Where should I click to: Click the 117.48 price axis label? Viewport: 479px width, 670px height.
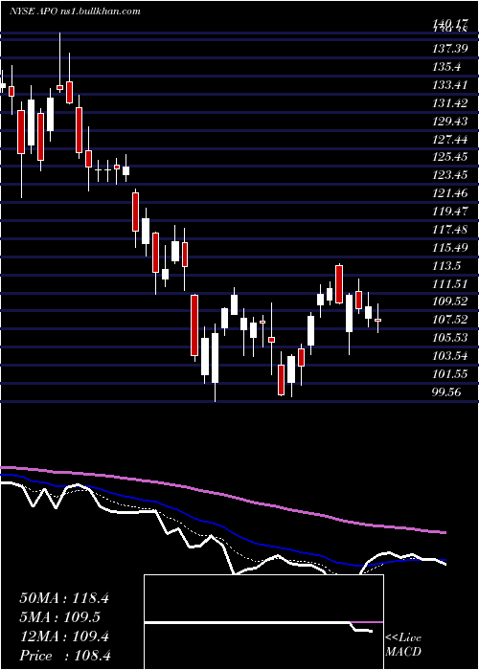pos(449,230)
